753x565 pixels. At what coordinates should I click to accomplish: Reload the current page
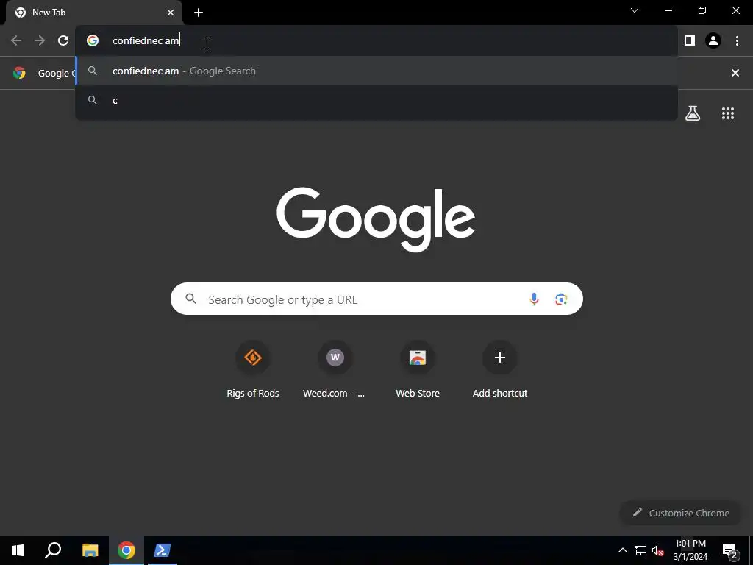tap(63, 41)
